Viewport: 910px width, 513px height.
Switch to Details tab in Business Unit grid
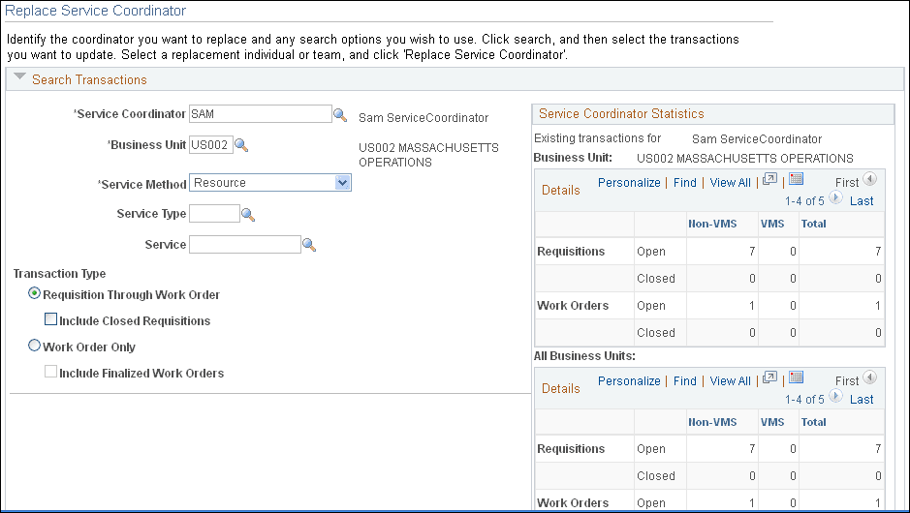pos(560,190)
